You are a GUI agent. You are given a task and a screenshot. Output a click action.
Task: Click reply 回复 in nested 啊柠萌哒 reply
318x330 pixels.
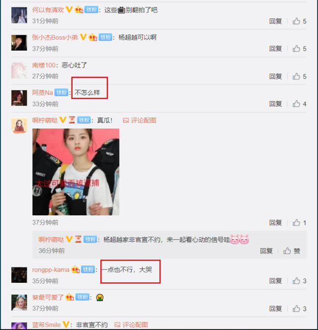coord(266,251)
